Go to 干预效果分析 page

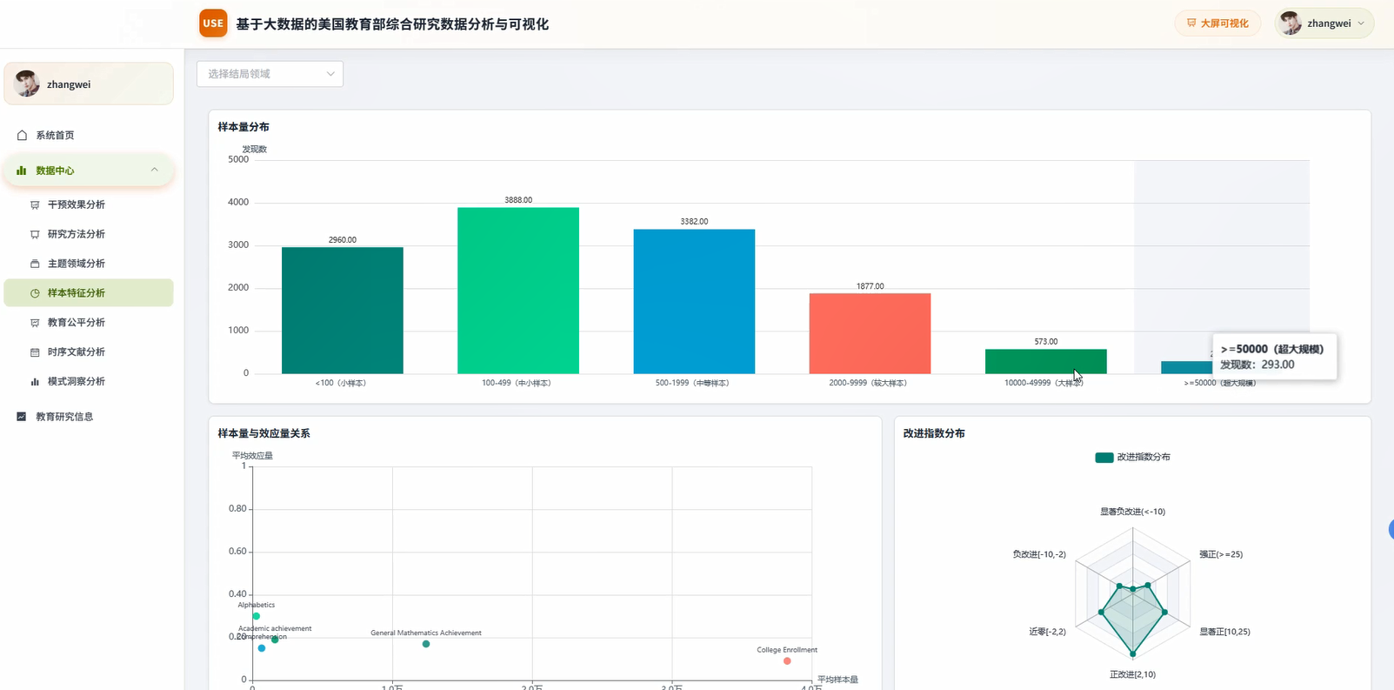pyautogui.click(x=89, y=204)
